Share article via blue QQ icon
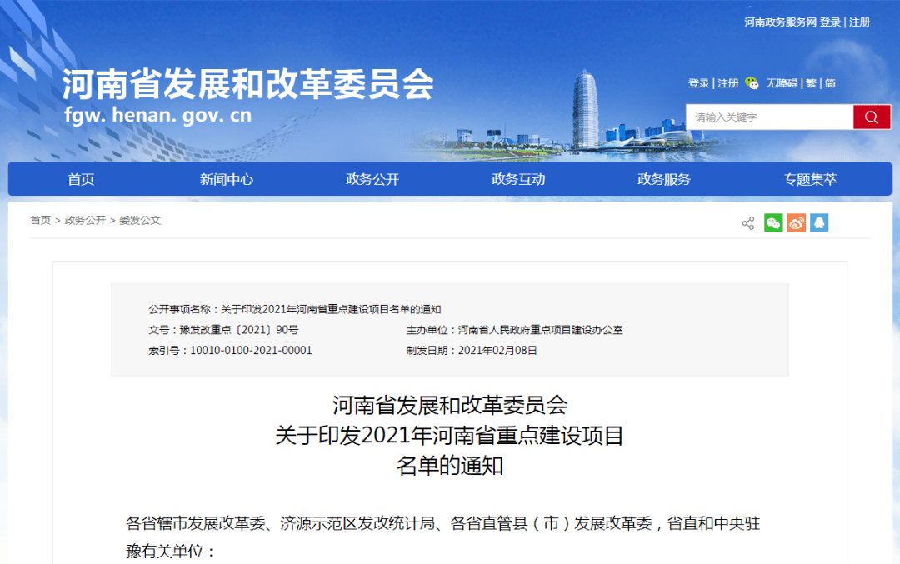This screenshot has height=564, width=900. tap(819, 223)
